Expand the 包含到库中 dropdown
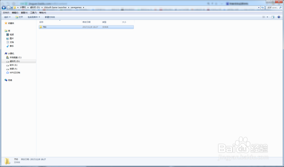Image resolution: width=284 pixels, height=167 pixels. click(x=34, y=17)
